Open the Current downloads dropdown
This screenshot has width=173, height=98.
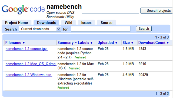point(40,29)
